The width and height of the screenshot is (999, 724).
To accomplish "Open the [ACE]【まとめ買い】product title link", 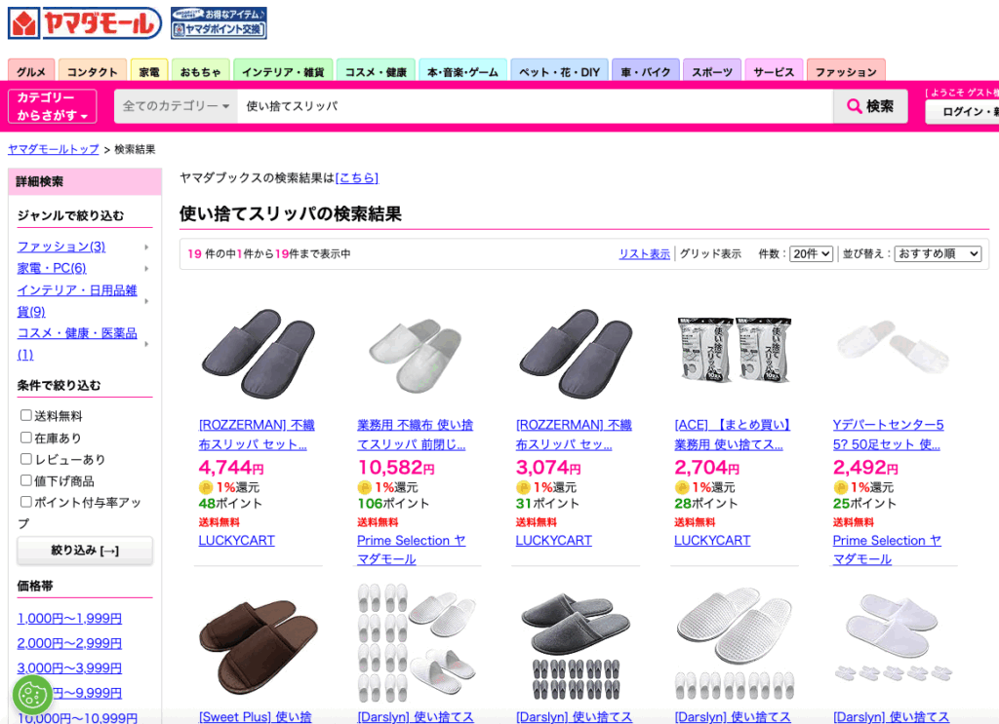I will tap(733, 435).
